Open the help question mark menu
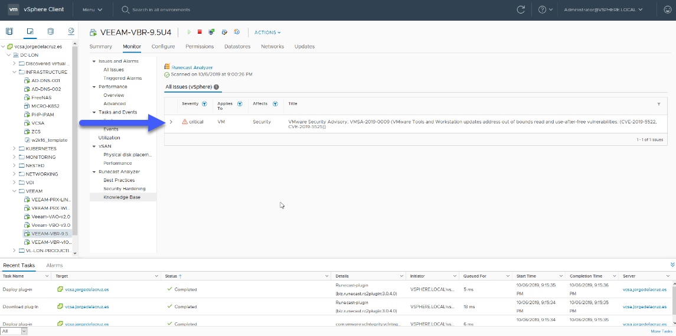The width and height of the screenshot is (676, 336). click(x=545, y=9)
